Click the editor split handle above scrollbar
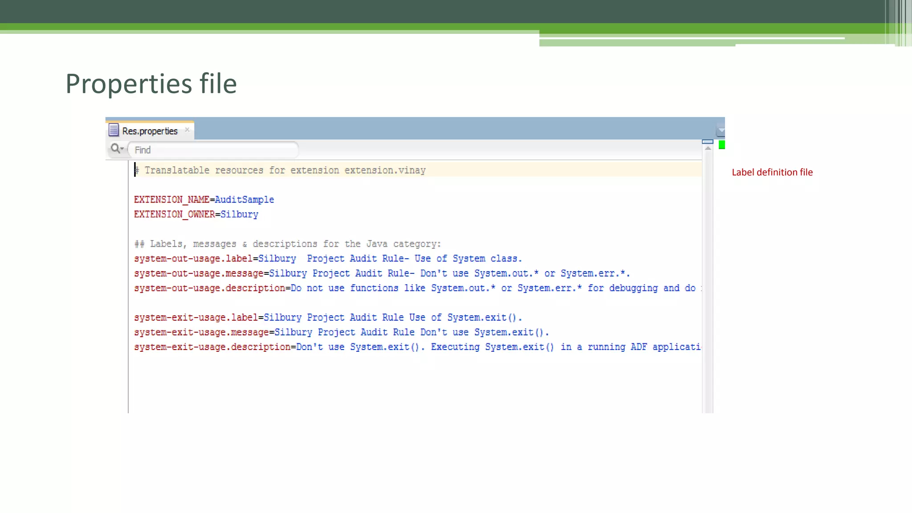This screenshot has height=513, width=912. 707,142
